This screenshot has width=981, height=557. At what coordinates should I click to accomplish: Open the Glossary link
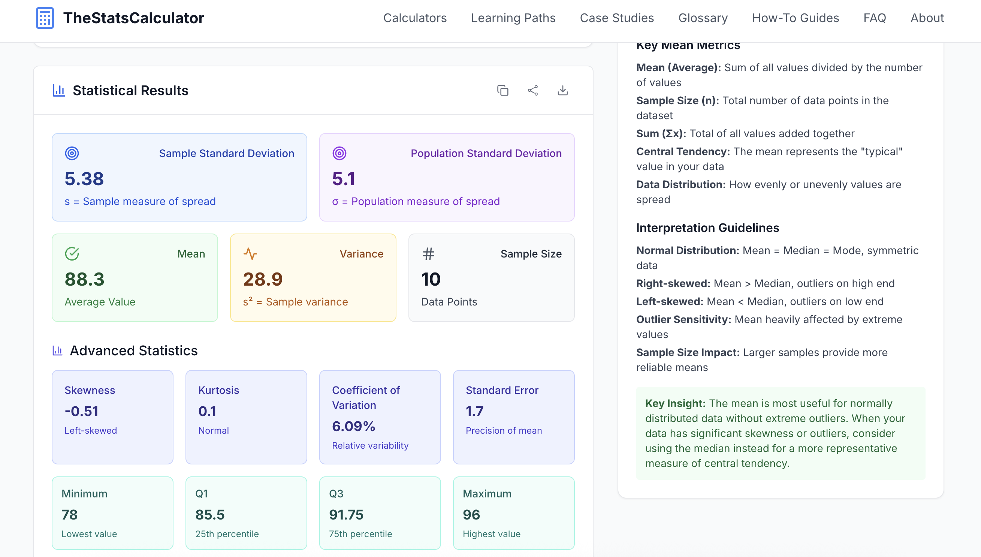click(703, 18)
